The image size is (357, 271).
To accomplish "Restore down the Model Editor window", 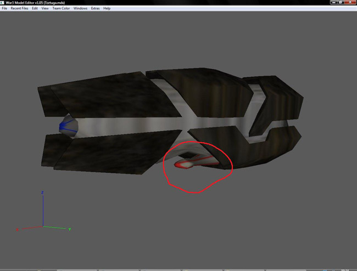I will (341, 2).
